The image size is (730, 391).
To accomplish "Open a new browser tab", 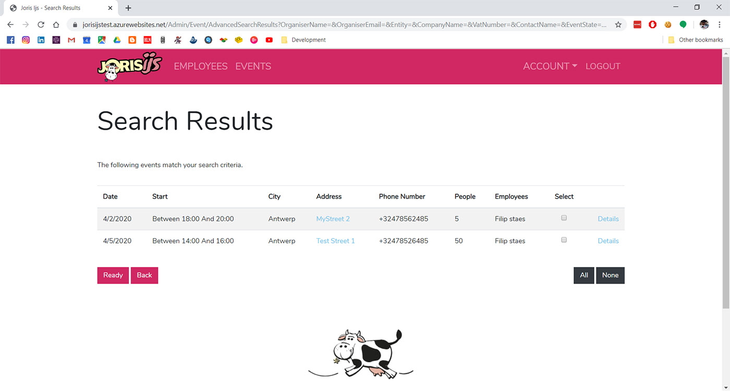I will 128,8.
